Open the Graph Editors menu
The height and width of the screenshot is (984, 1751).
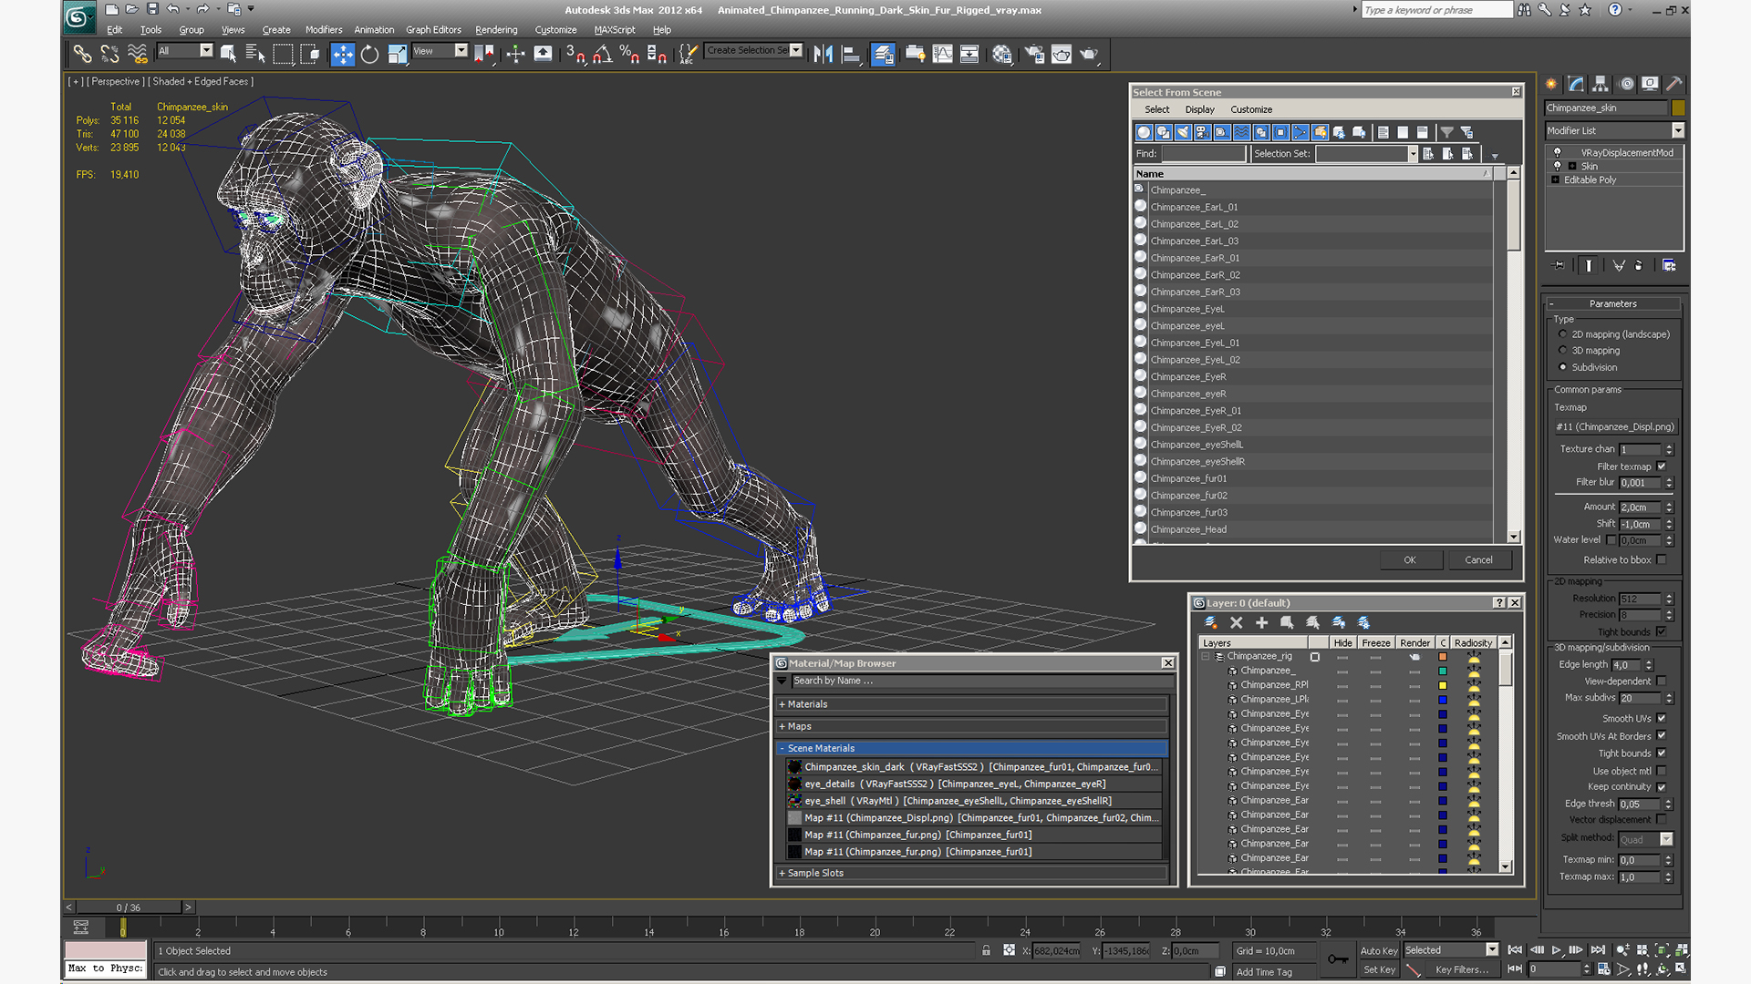point(433,30)
